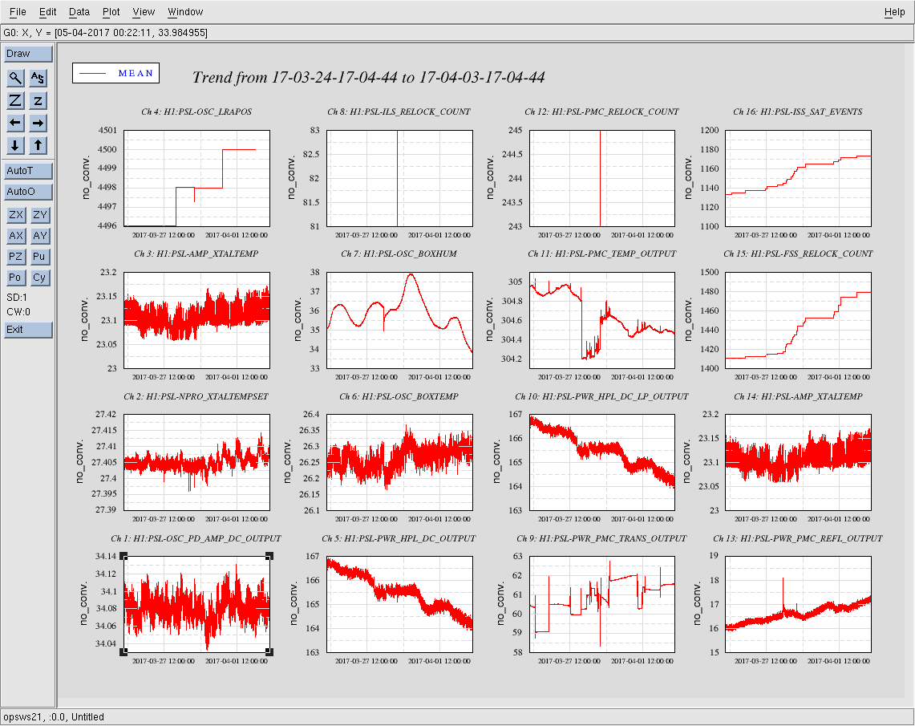This screenshot has height=726, width=915.
Task: Move graph down with down arrow
Action: [x=16, y=145]
